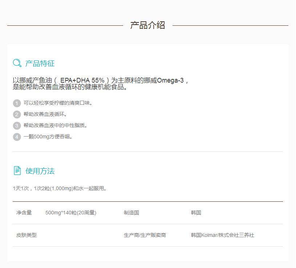Click the number 4 circle badge
Viewport: 296px width, 268px height.
tap(17, 137)
